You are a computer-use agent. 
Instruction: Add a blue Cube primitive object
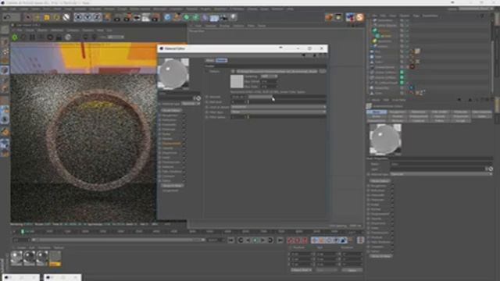coord(167,17)
